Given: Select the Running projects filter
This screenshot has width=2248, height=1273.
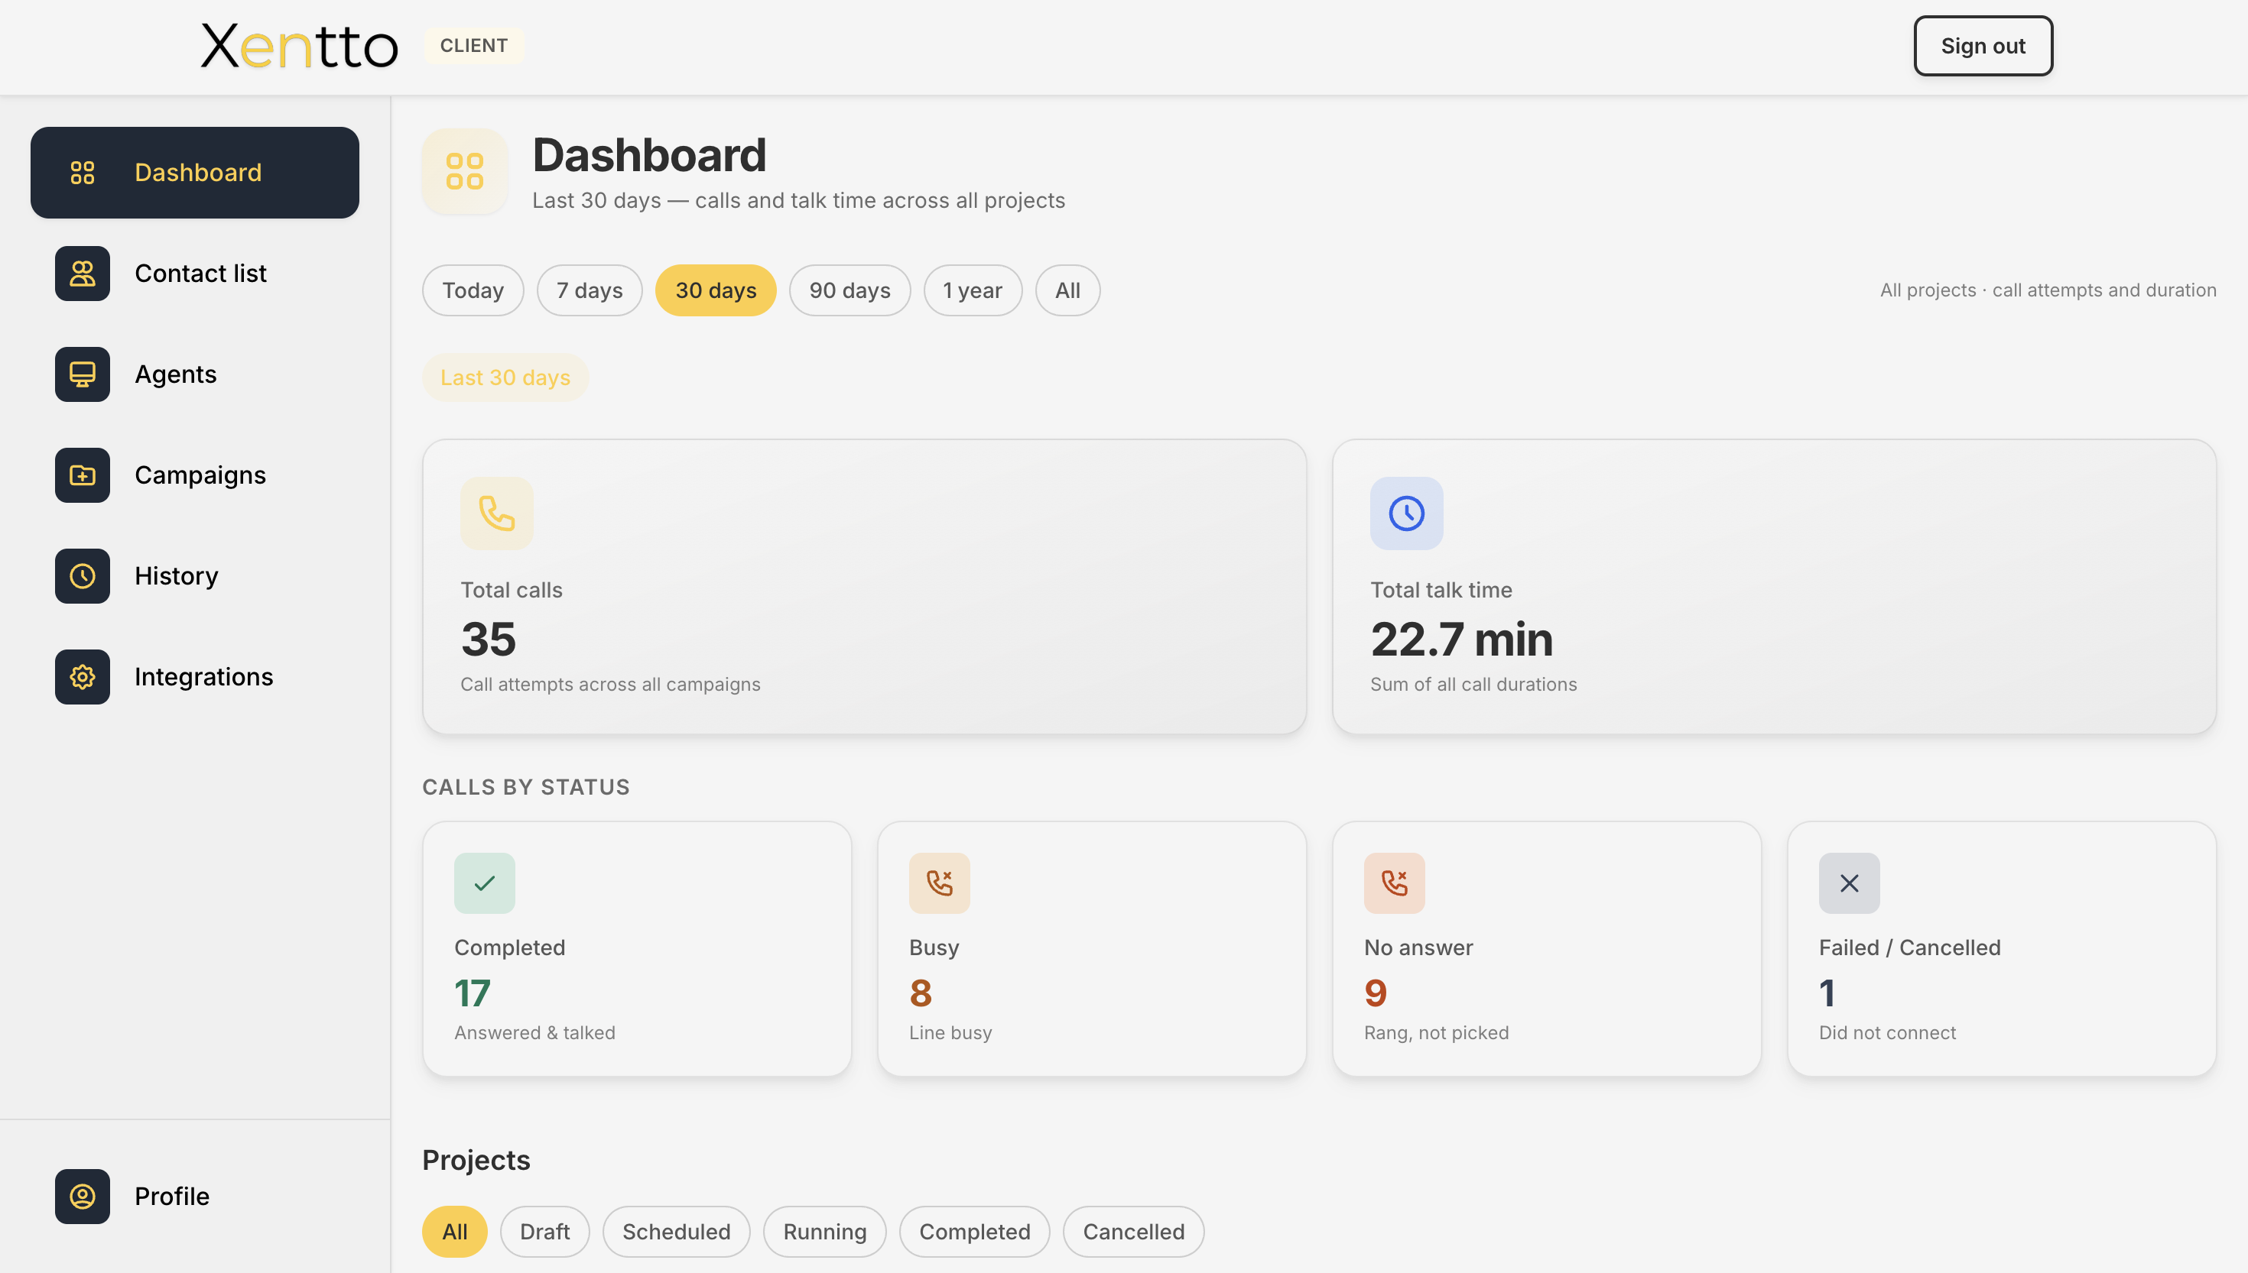Looking at the screenshot, I should coord(823,1231).
